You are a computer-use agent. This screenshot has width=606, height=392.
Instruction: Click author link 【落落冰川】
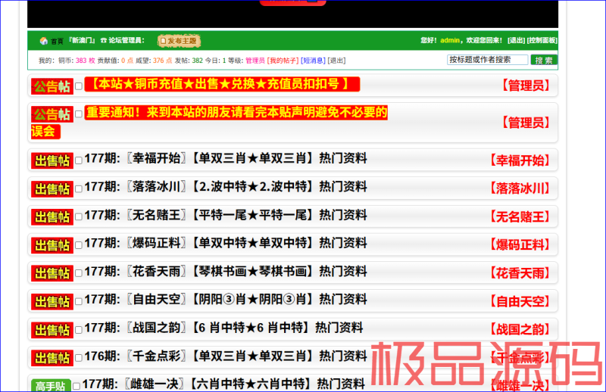pyautogui.click(x=520, y=188)
